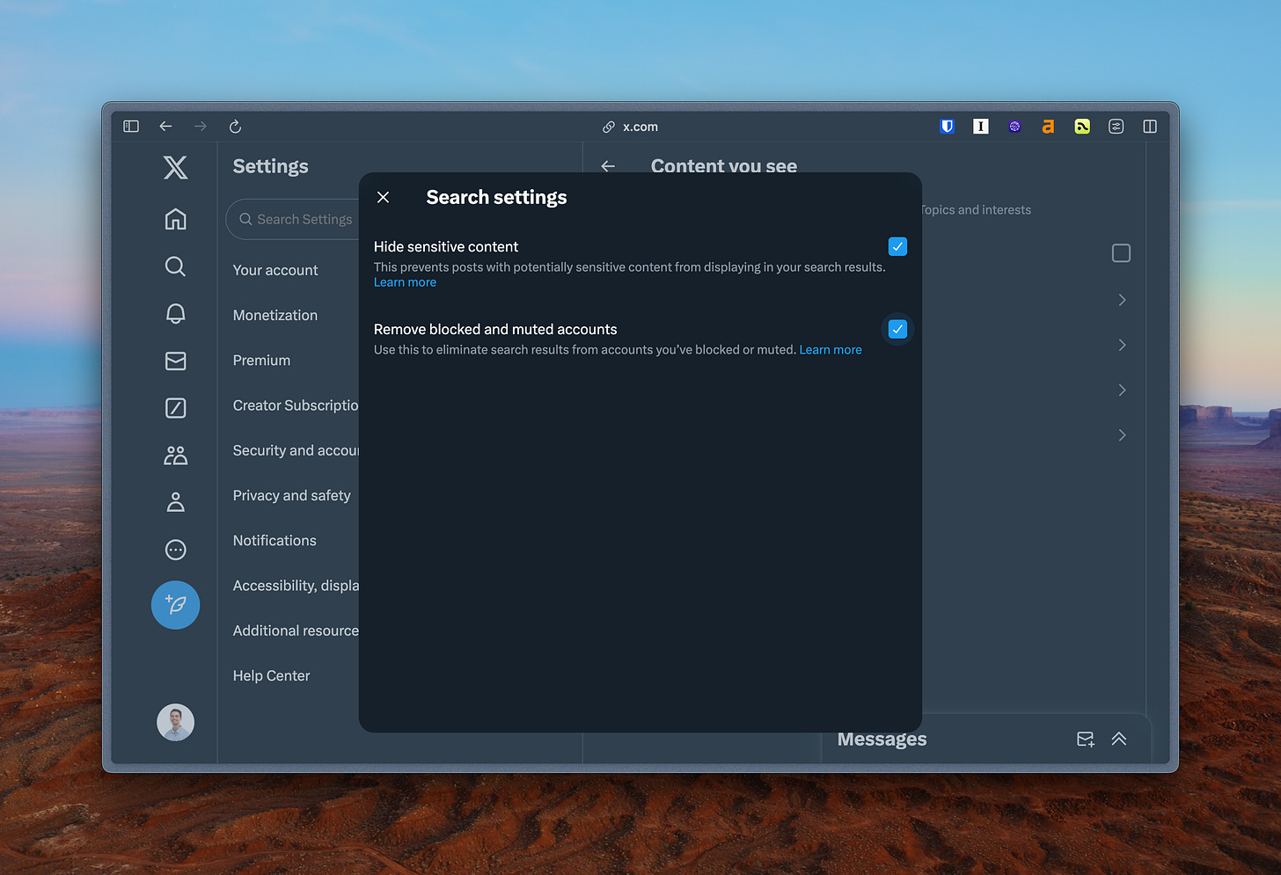Click the Messages drawer title
The width and height of the screenshot is (1281, 875).
click(x=882, y=740)
